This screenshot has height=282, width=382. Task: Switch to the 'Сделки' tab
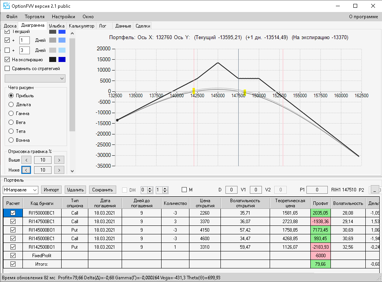[x=143, y=26]
